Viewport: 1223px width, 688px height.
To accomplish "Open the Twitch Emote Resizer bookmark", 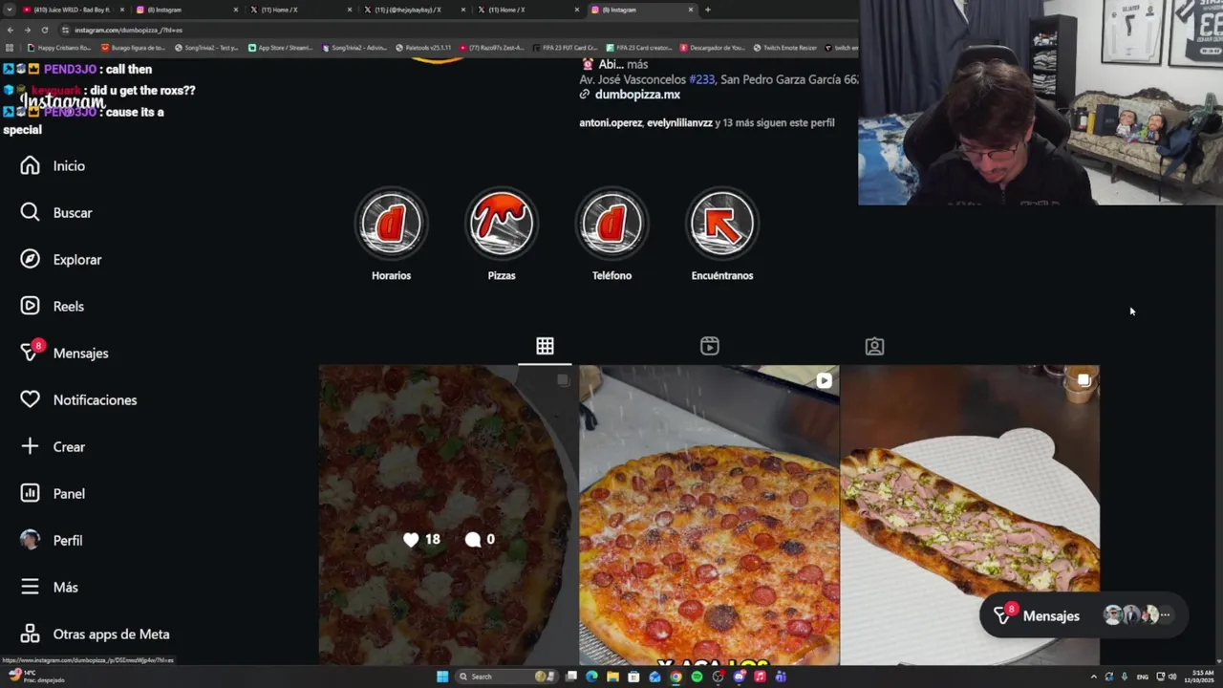I will point(784,48).
